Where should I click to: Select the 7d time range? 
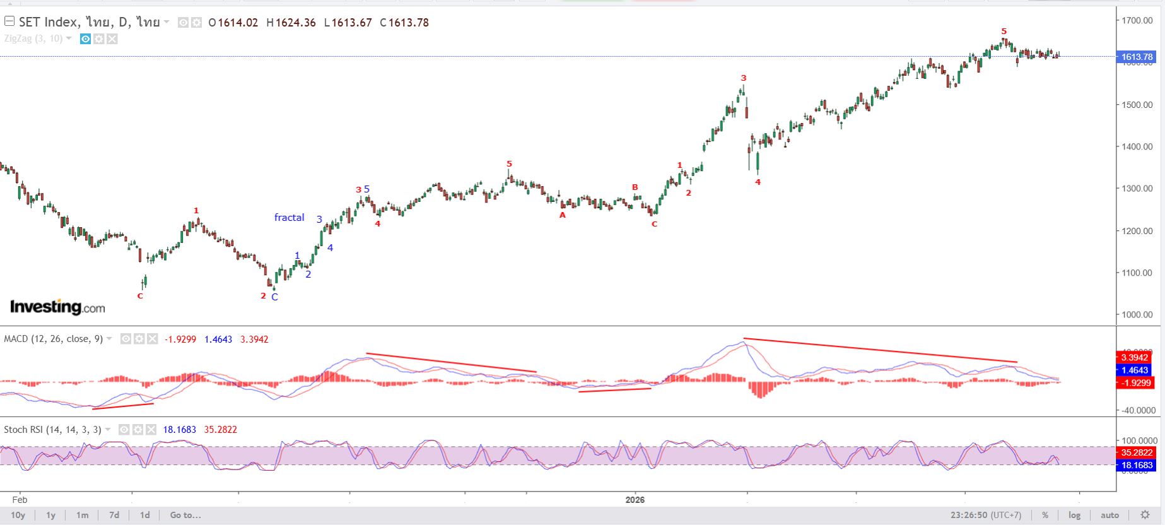[114, 515]
